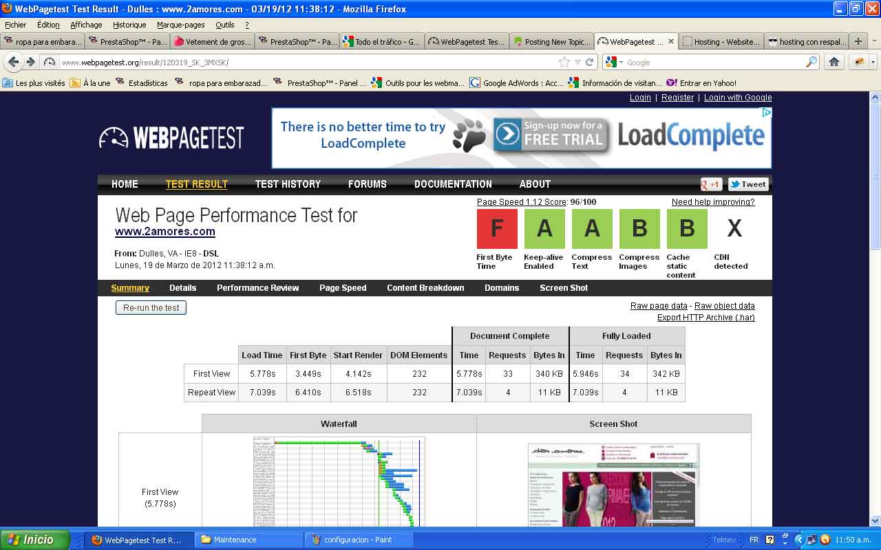
Task: Open the 'À la une' feed bookmark
Action: click(x=90, y=83)
